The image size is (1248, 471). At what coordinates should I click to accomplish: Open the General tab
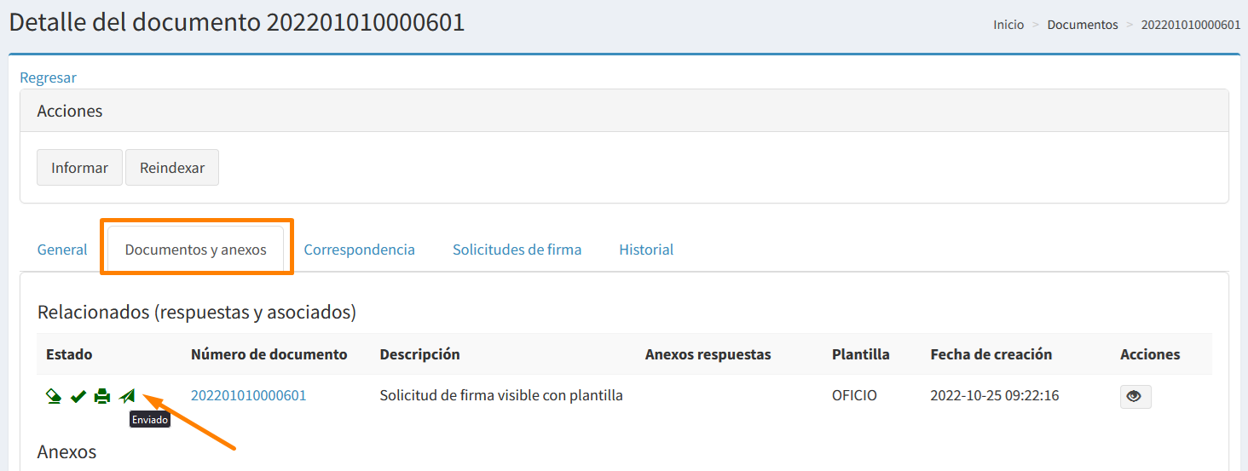pyautogui.click(x=62, y=250)
